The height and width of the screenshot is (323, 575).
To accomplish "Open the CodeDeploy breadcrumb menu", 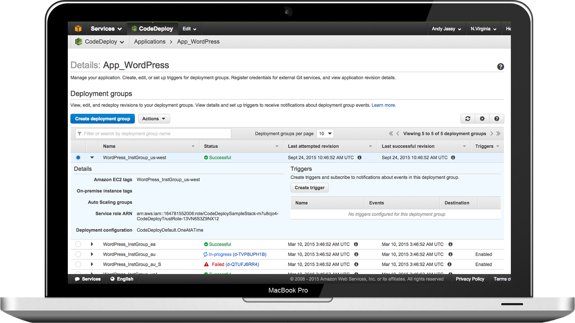I will coord(99,42).
